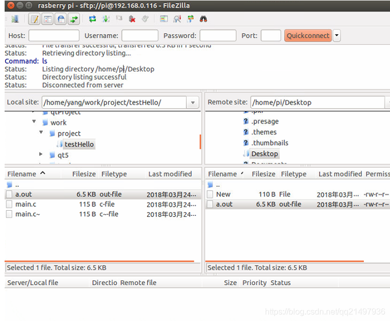Open the Quickconnect history dropdown arrow

337,35
